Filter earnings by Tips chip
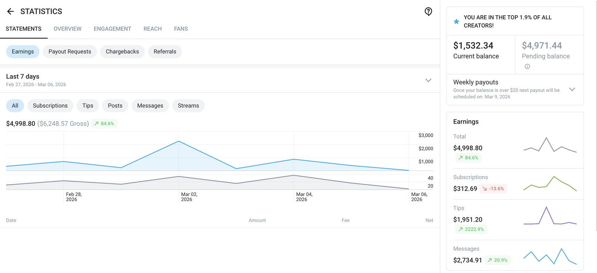This screenshot has height=273, width=597. [x=88, y=106]
